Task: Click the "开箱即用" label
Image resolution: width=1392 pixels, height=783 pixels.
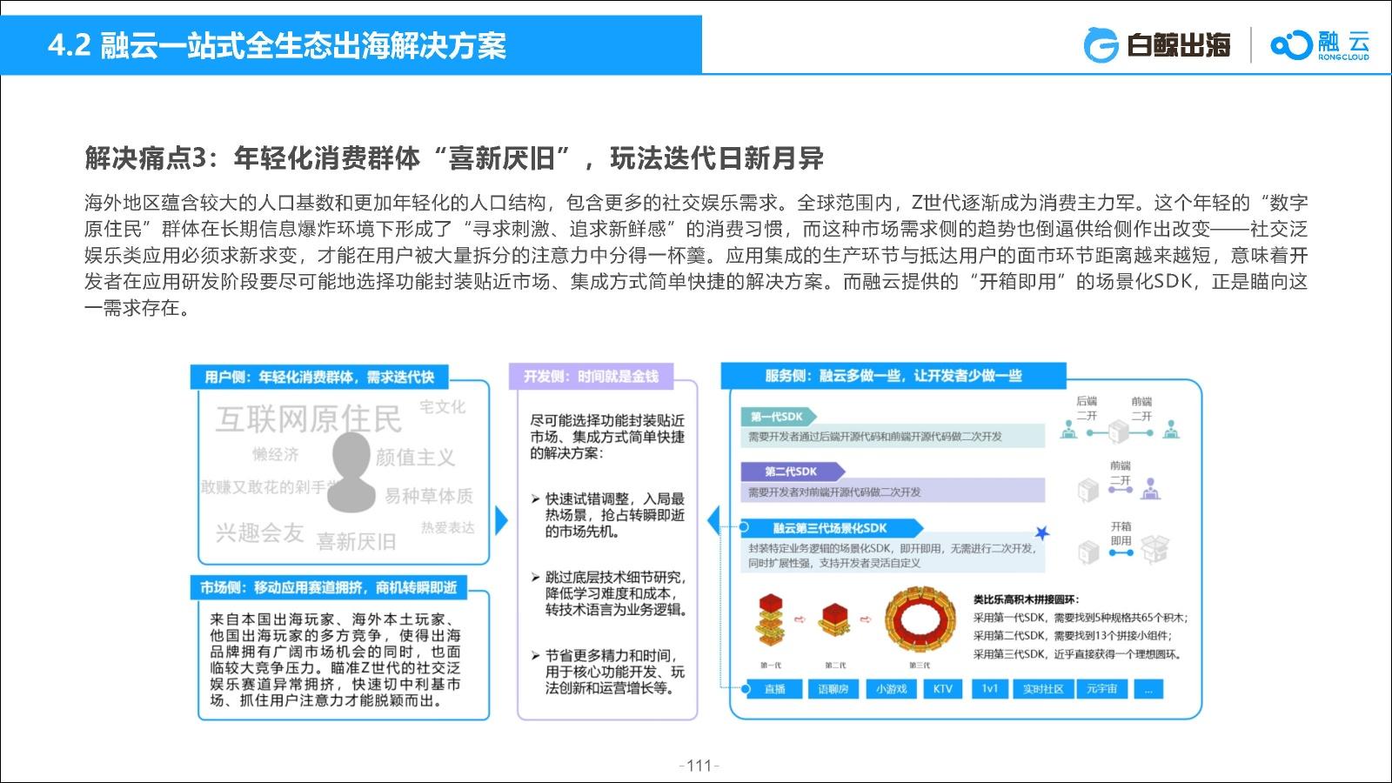Action: 1121,533
